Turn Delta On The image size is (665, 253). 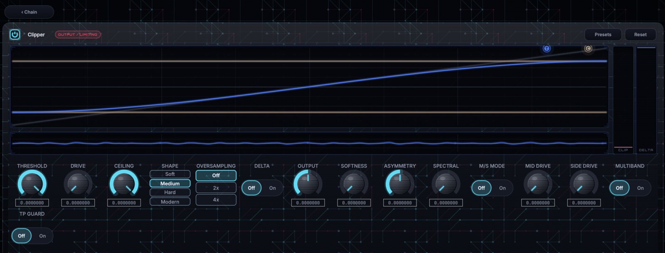coord(272,188)
